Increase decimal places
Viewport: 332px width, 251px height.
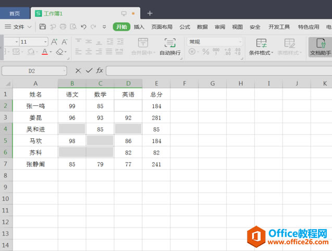click(228, 52)
